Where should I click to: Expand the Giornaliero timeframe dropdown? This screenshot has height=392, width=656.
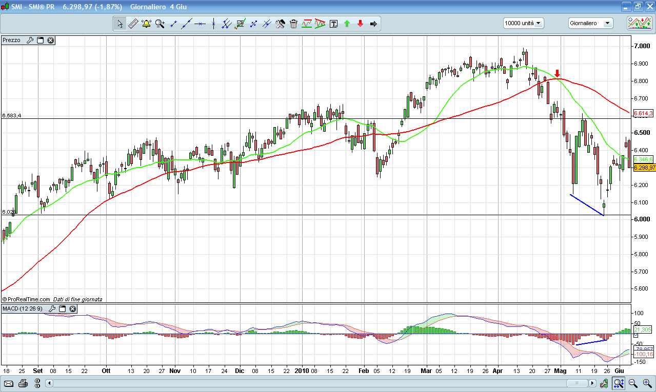pos(590,23)
